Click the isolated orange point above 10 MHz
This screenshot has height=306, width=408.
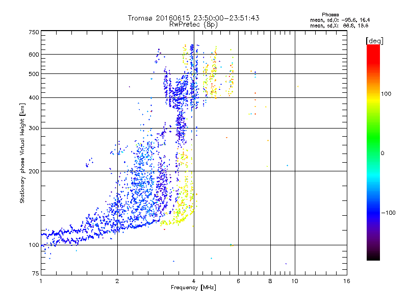[298, 86]
